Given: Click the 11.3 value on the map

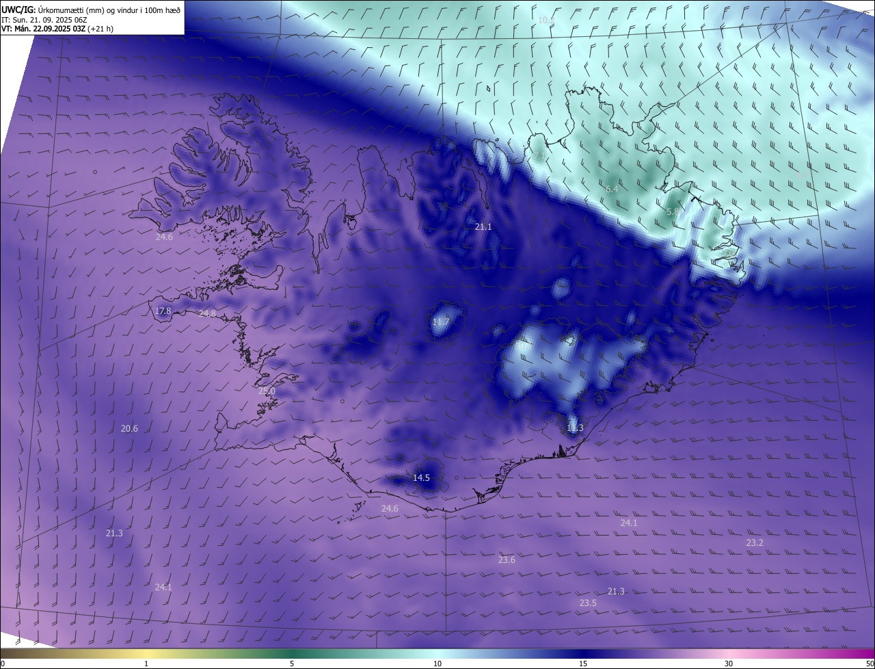Looking at the screenshot, I should pos(575,428).
